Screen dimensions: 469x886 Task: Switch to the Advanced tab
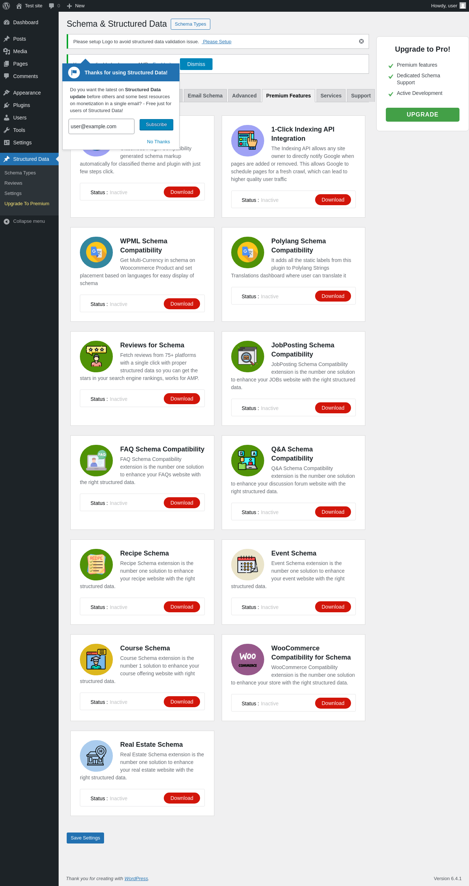click(244, 96)
